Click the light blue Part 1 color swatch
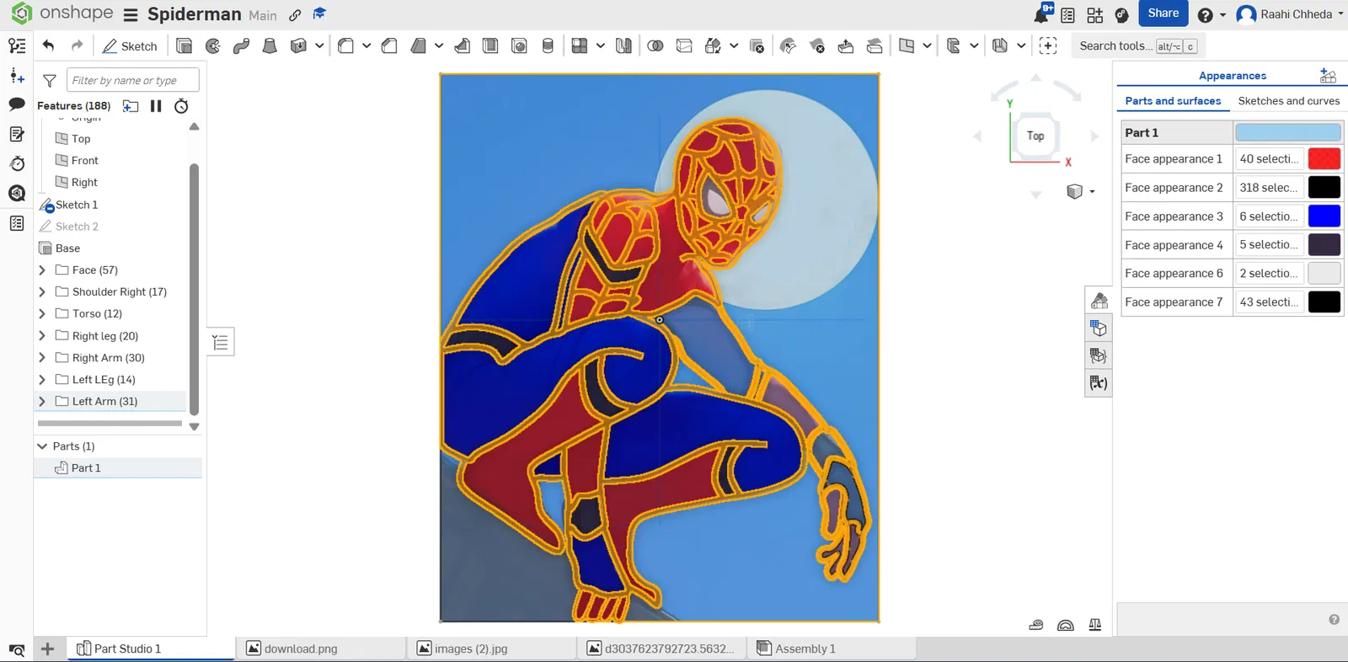Viewport: 1348px width, 662px height. pos(1287,132)
